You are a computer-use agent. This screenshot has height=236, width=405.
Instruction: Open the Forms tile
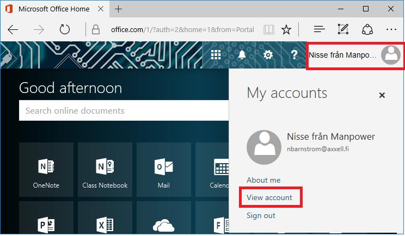coord(212,218)
